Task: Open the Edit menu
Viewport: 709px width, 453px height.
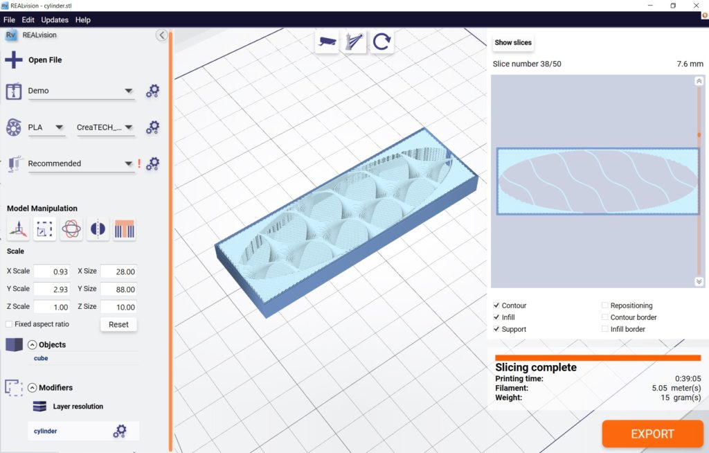Action: click(x=28, y=20)
